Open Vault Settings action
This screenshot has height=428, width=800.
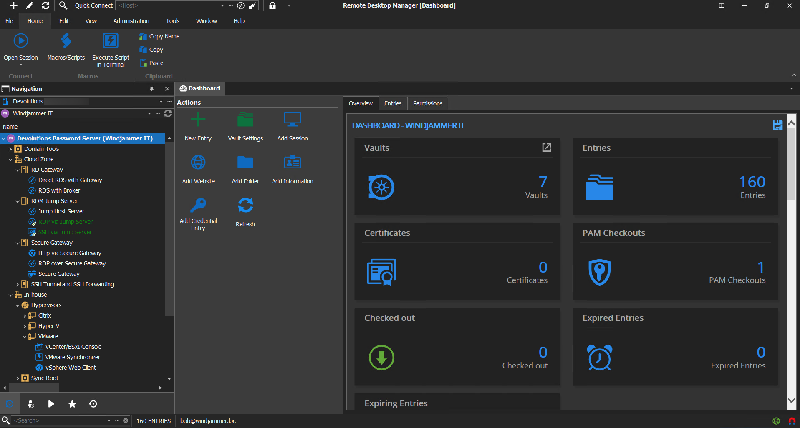point(245,127)
